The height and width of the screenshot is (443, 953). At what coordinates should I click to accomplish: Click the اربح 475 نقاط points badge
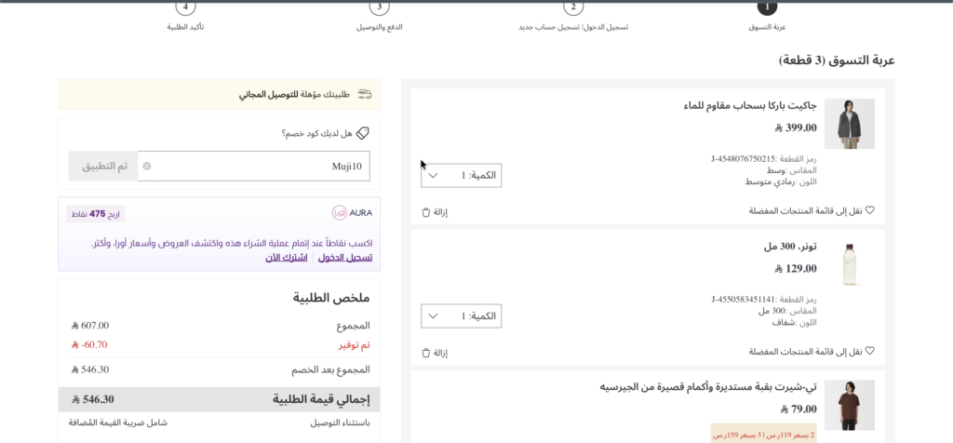tap(96, 214)
